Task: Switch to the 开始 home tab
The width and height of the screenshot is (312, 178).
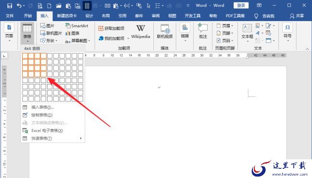Action: coord(28,16)
